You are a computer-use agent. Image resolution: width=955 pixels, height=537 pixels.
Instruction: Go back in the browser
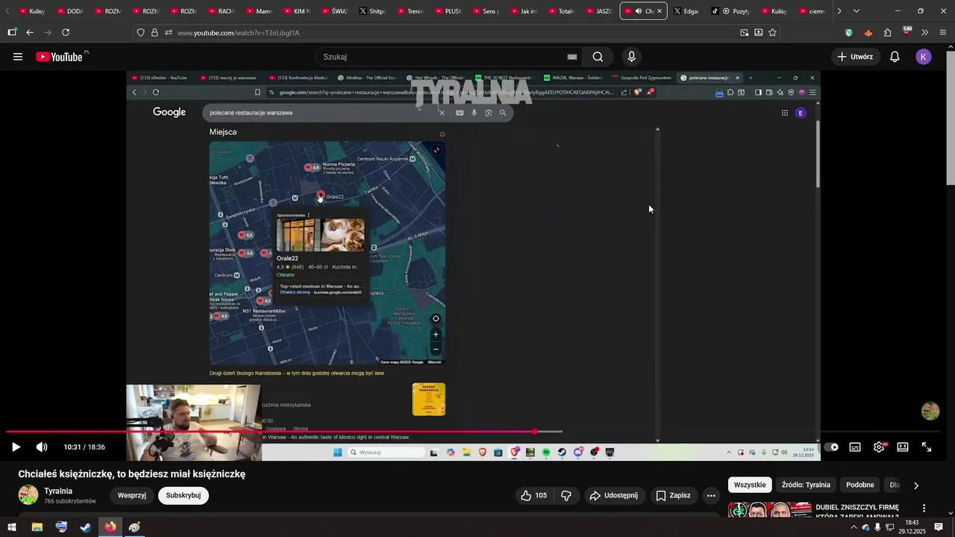click(30, 32)
